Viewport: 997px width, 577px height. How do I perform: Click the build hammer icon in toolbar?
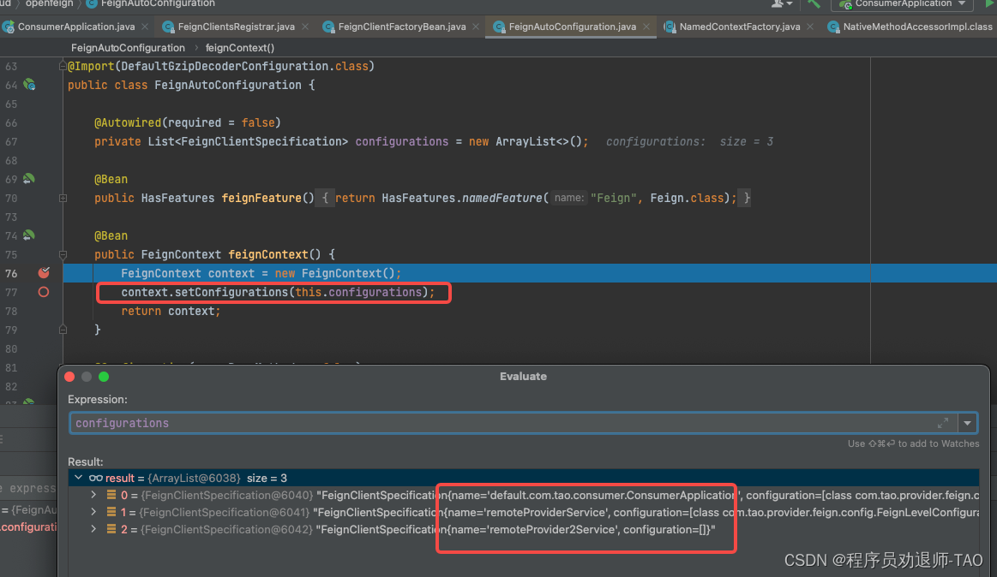tap(814, 3)
